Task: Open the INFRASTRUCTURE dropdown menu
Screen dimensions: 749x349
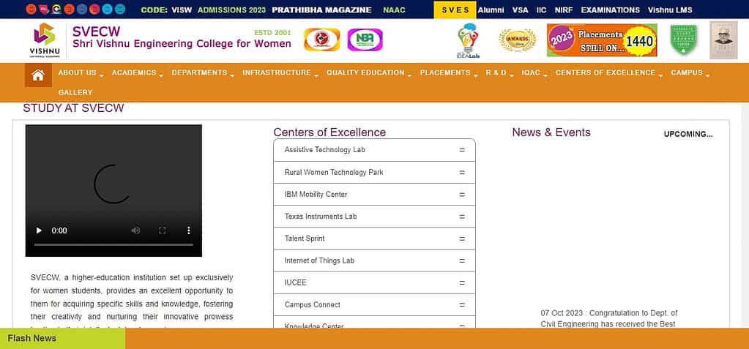Action: click(280, 73)
